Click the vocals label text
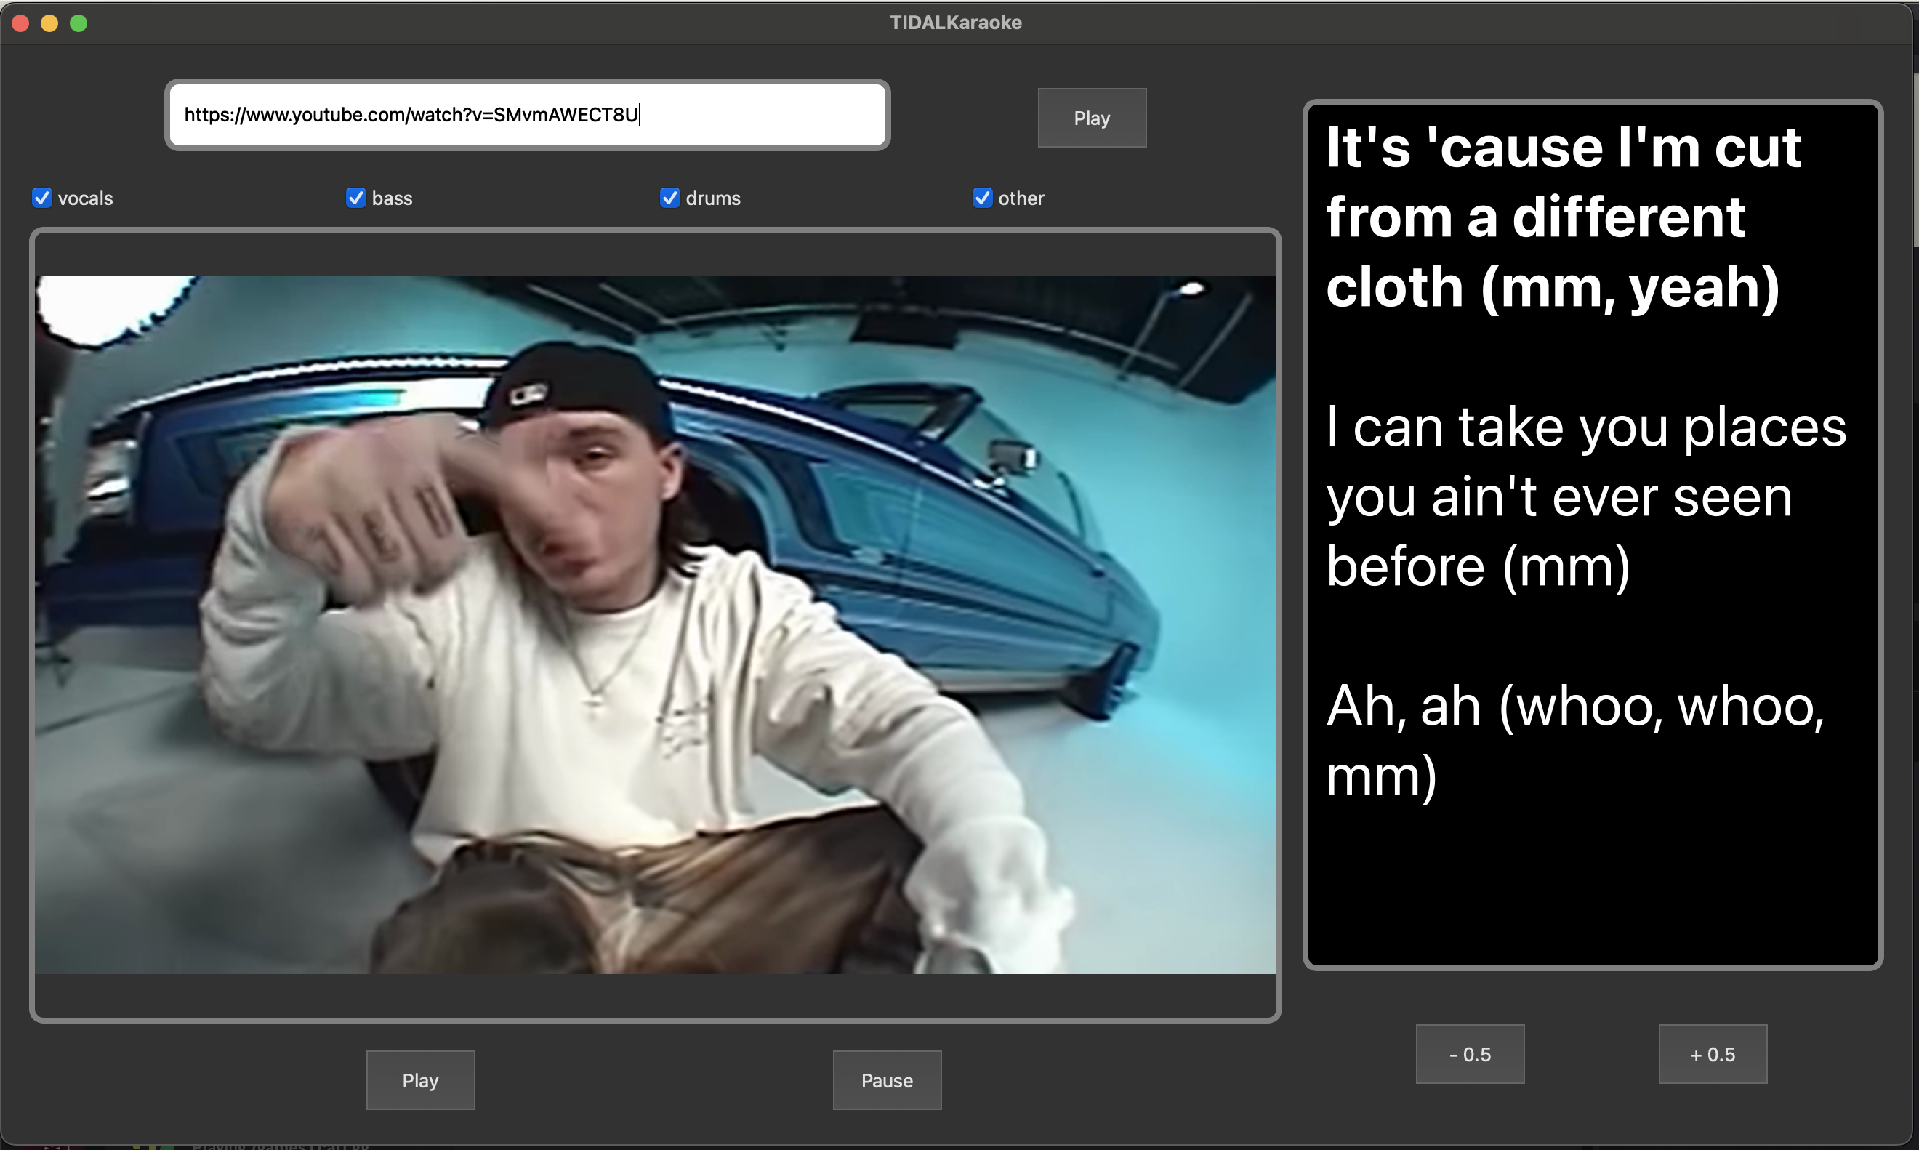The height and width of the screenshot is (1150, 1919). point(85,198)
